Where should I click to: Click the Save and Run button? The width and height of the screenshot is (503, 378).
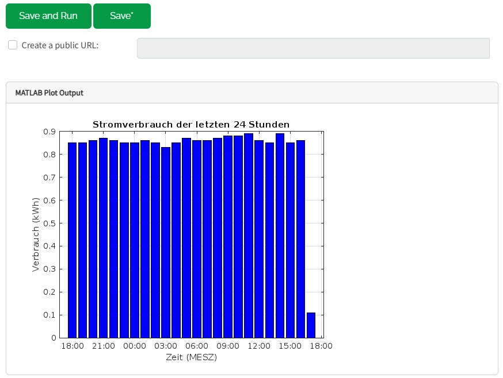[x=48, y=16]
